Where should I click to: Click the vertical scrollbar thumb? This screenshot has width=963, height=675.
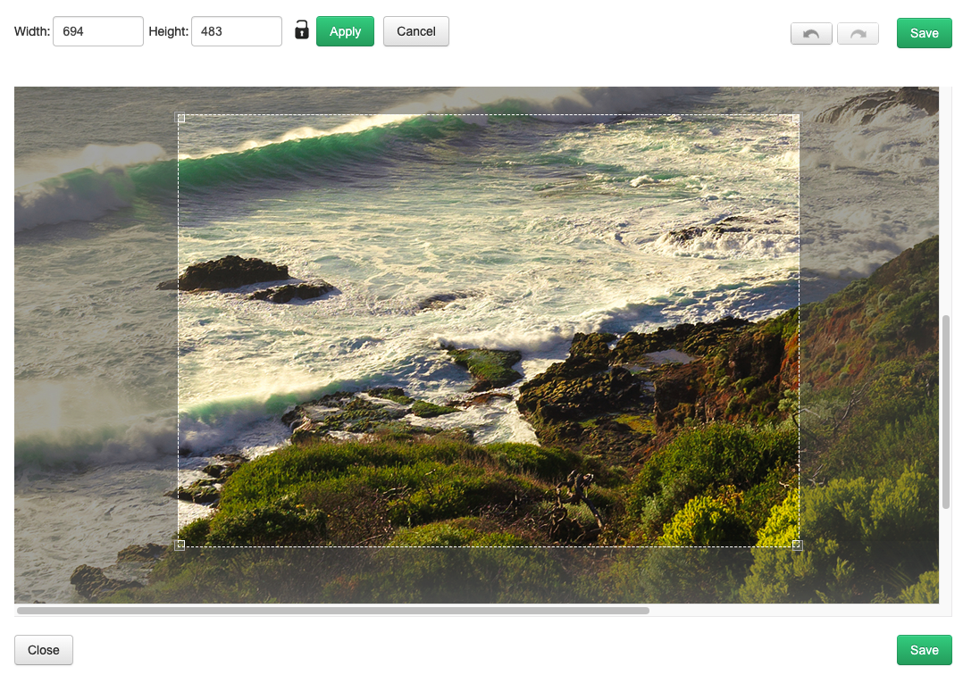tap(946, 411)
